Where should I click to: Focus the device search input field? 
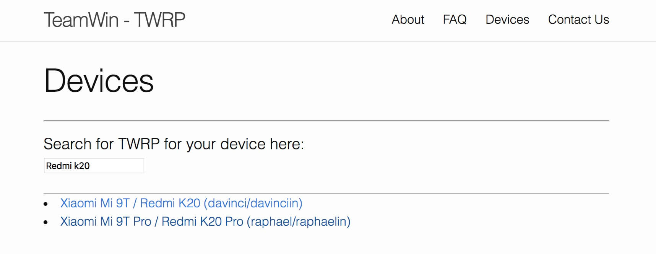[94, 166]
